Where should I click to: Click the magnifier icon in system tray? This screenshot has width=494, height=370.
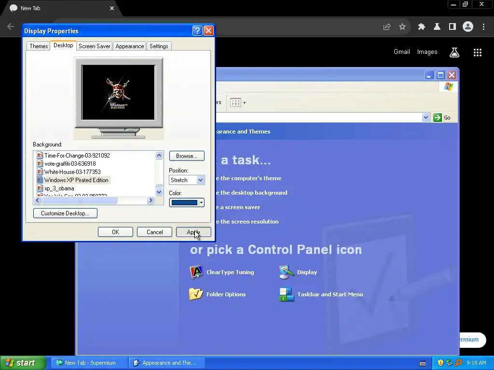click(x=458, y=363)
